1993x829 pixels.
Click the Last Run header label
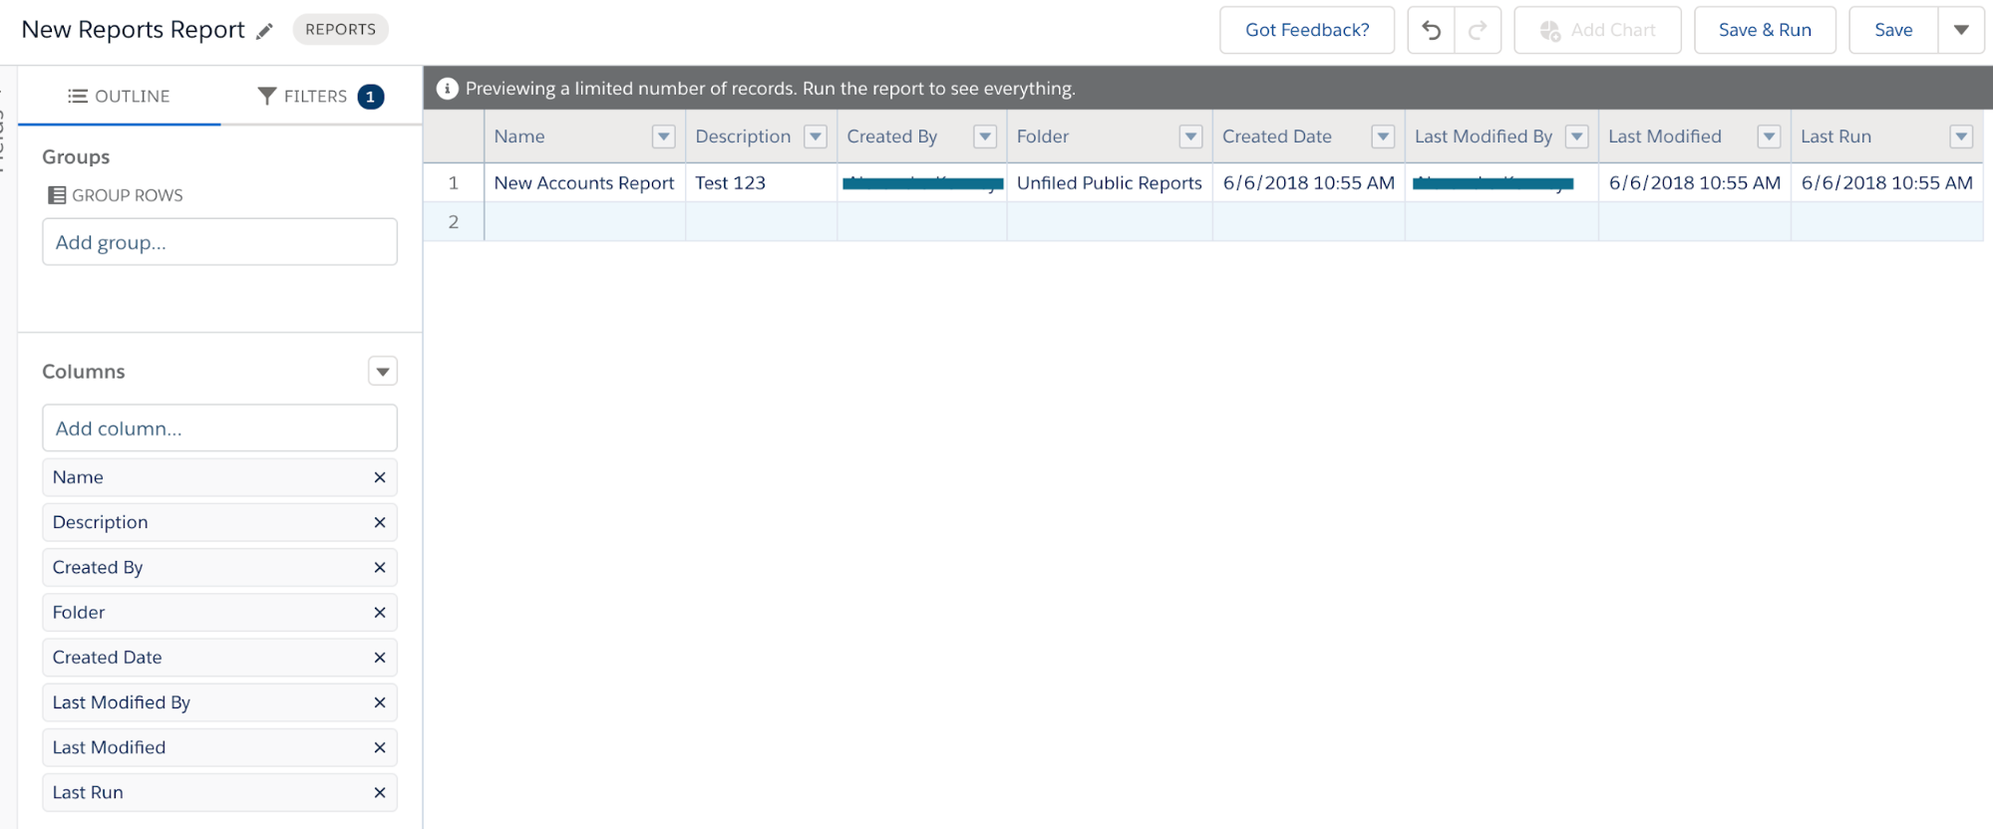1835,137
